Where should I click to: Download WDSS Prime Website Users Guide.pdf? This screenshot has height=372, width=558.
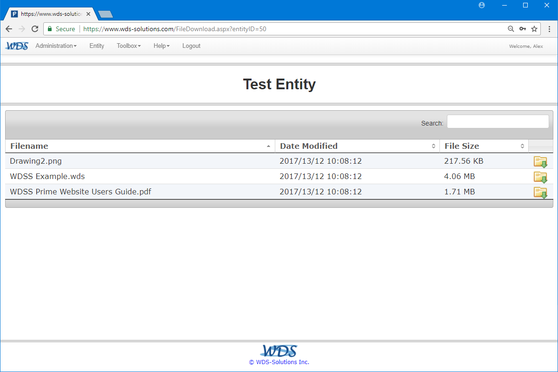[x=540, y=193]
